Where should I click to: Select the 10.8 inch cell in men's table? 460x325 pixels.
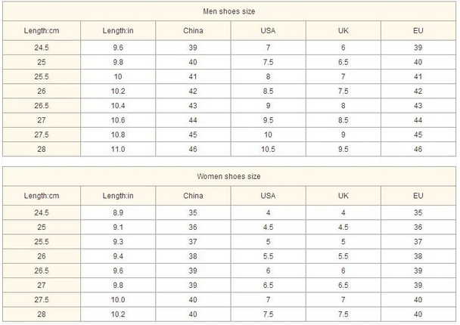[x=117, y=135]
